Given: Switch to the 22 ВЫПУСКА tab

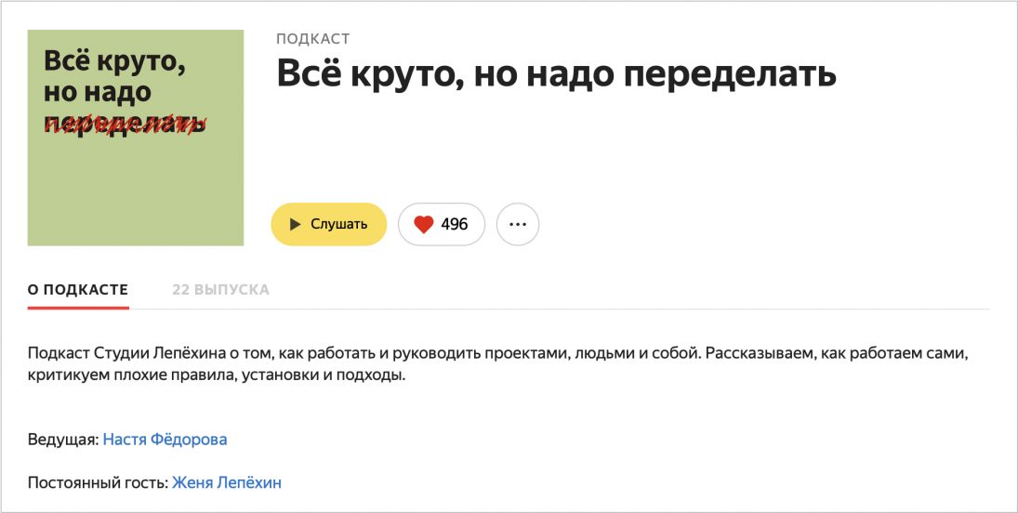Looking at the screenshot, I should (220, 289).
